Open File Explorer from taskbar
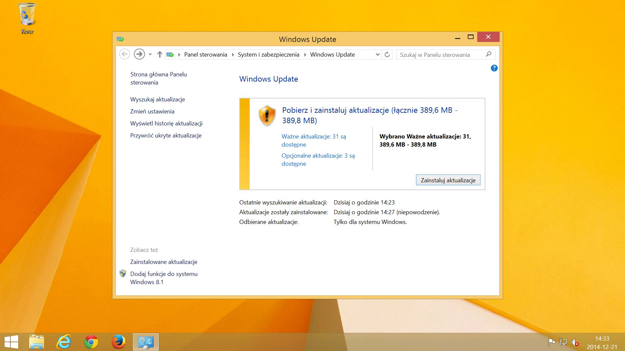Viewport: 625px width, 351px height. point(36,342)
